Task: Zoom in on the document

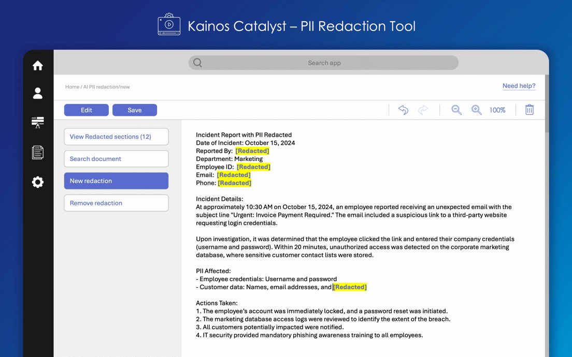Action: click(477, 110)
